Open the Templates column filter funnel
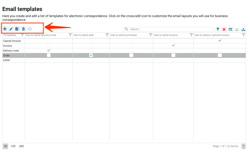This screenshot has width=248, height=153. 22,35
